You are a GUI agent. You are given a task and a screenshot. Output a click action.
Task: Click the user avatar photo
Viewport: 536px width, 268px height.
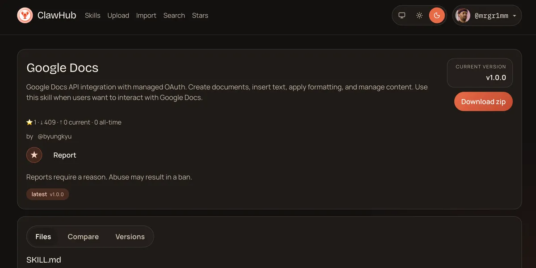463,16
